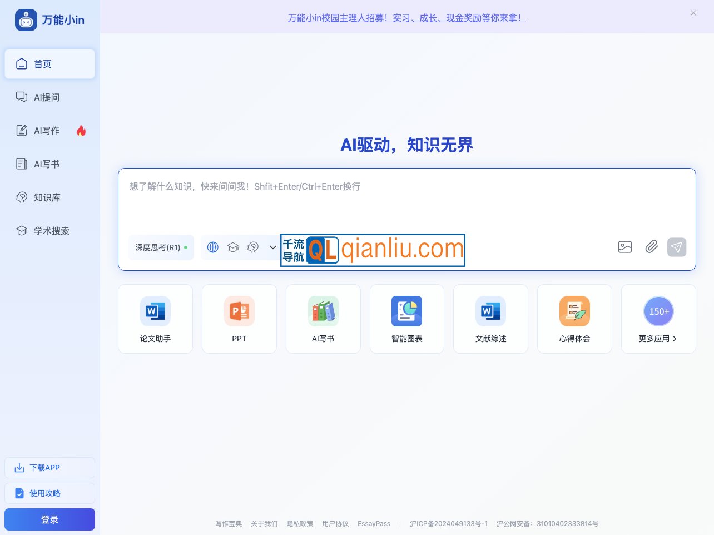Launch the AI写书 book writing tool
This screenshot has width=714, height=535.
(x=323, y=319)
